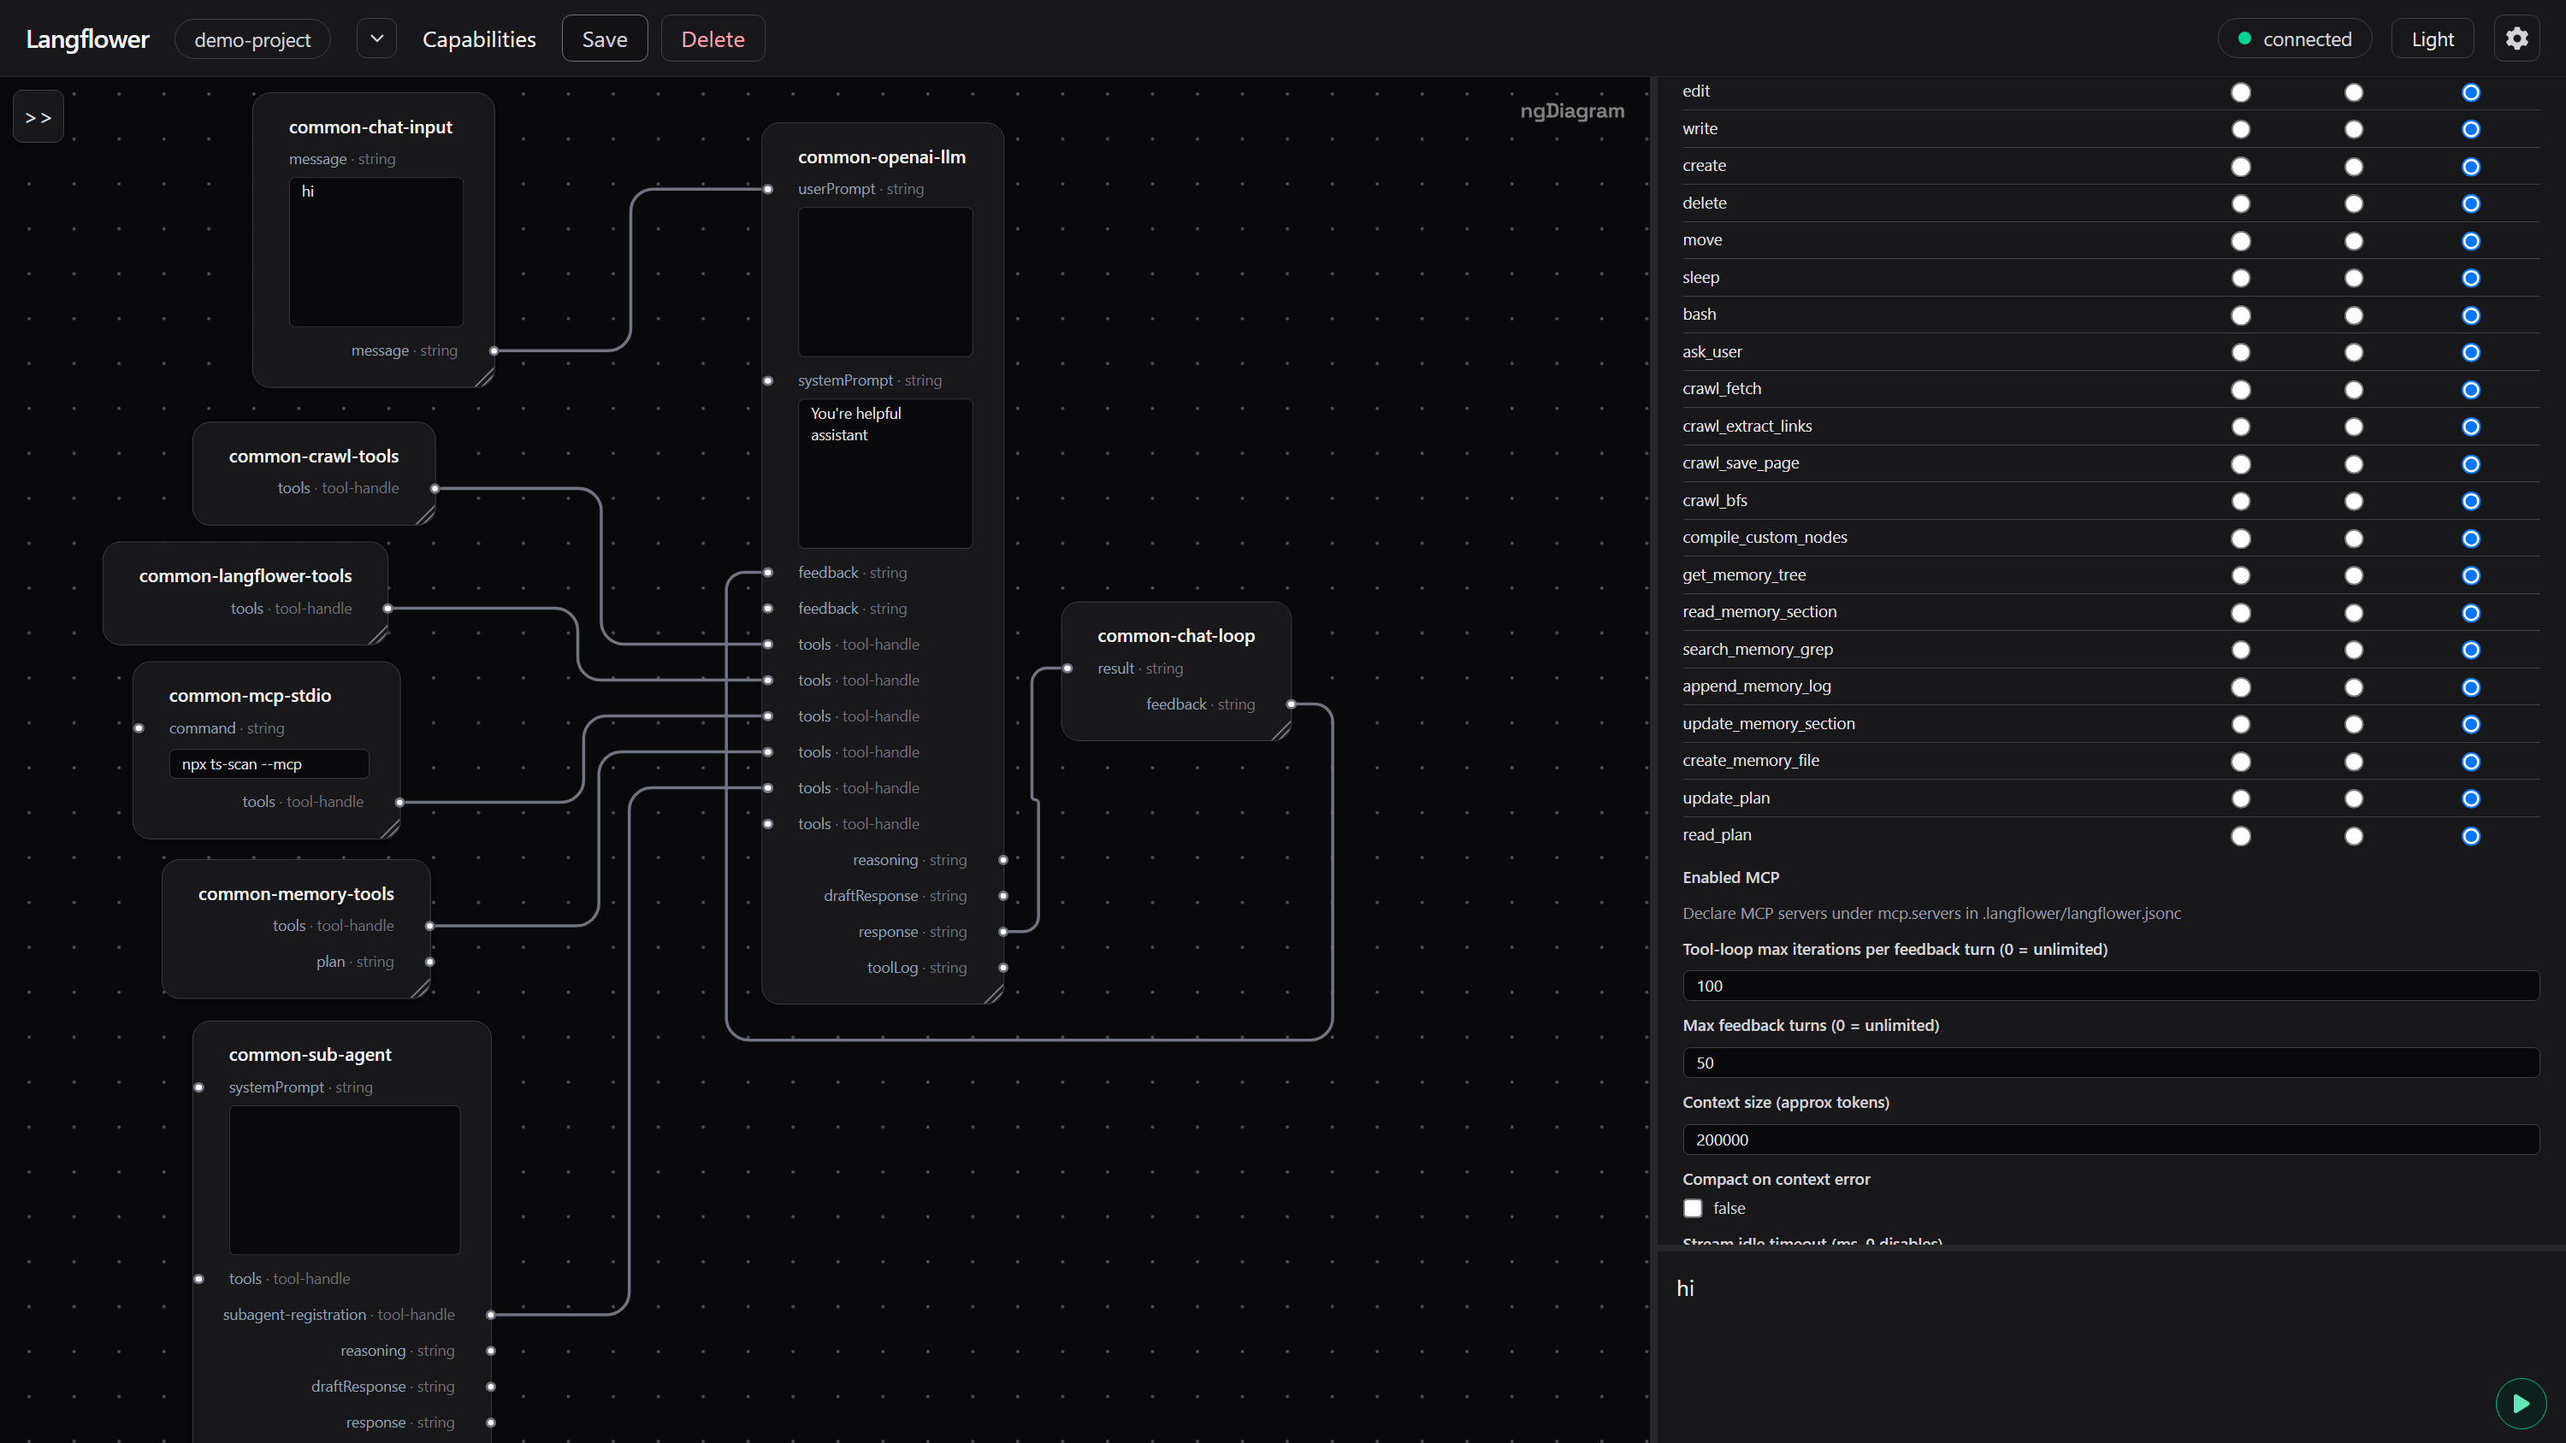The image size is (2566, 1443).
Task: Click the userPrompt input port on common-openai-llm
Action: [x=768, y=189]
